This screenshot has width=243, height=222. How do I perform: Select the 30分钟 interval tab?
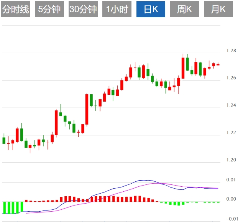click(83, 9)
